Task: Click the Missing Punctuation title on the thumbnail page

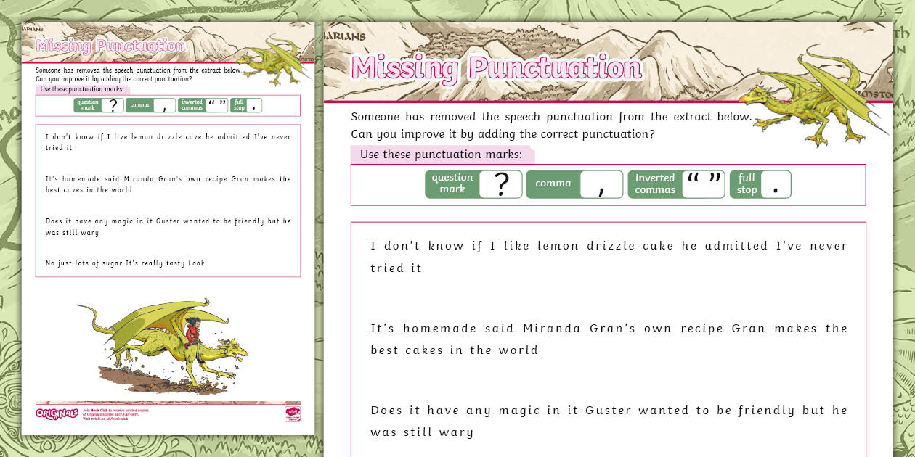Action: pyautogui.click(x=110, y=45)
